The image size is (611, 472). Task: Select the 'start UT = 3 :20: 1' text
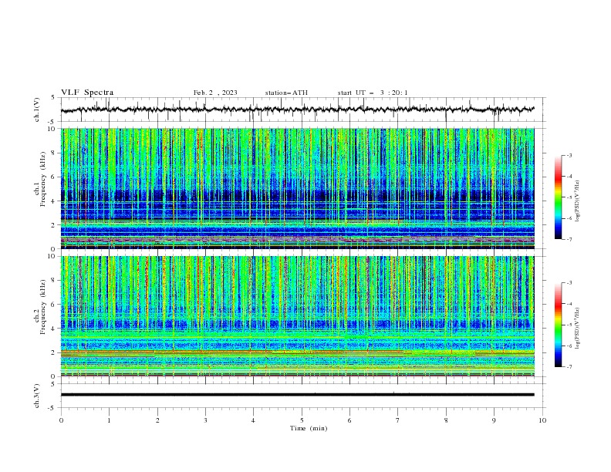(x=373, y=93)
